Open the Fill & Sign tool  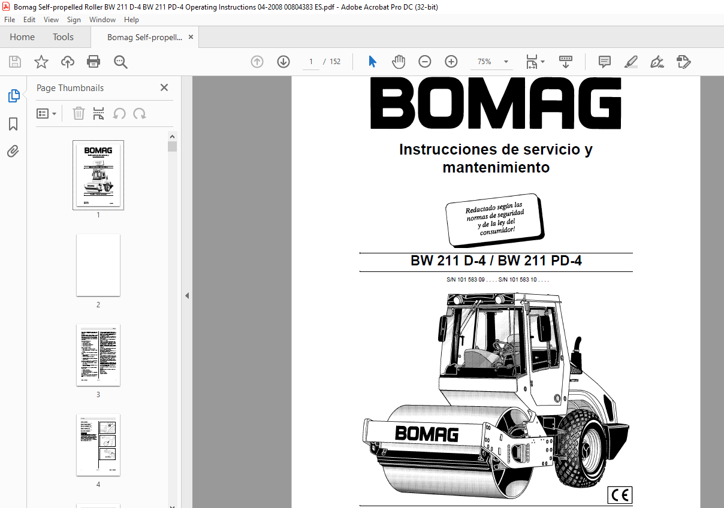(657, 62)
